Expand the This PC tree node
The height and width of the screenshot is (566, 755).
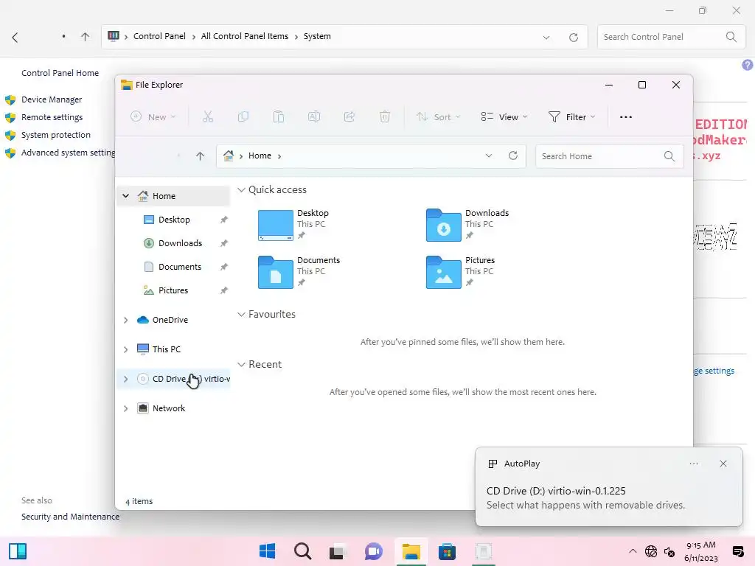(x=125, y=349)
